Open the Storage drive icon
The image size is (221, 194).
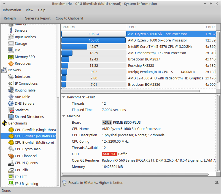(x=11, y=44)
